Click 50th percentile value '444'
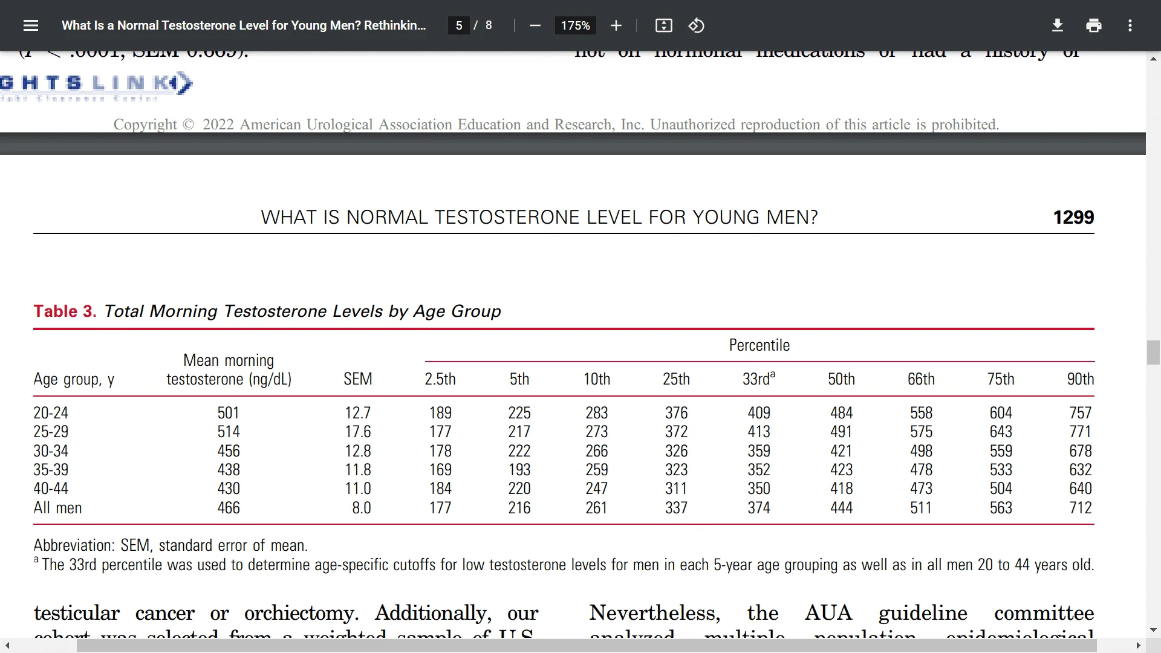 click(x=841, y=508)
